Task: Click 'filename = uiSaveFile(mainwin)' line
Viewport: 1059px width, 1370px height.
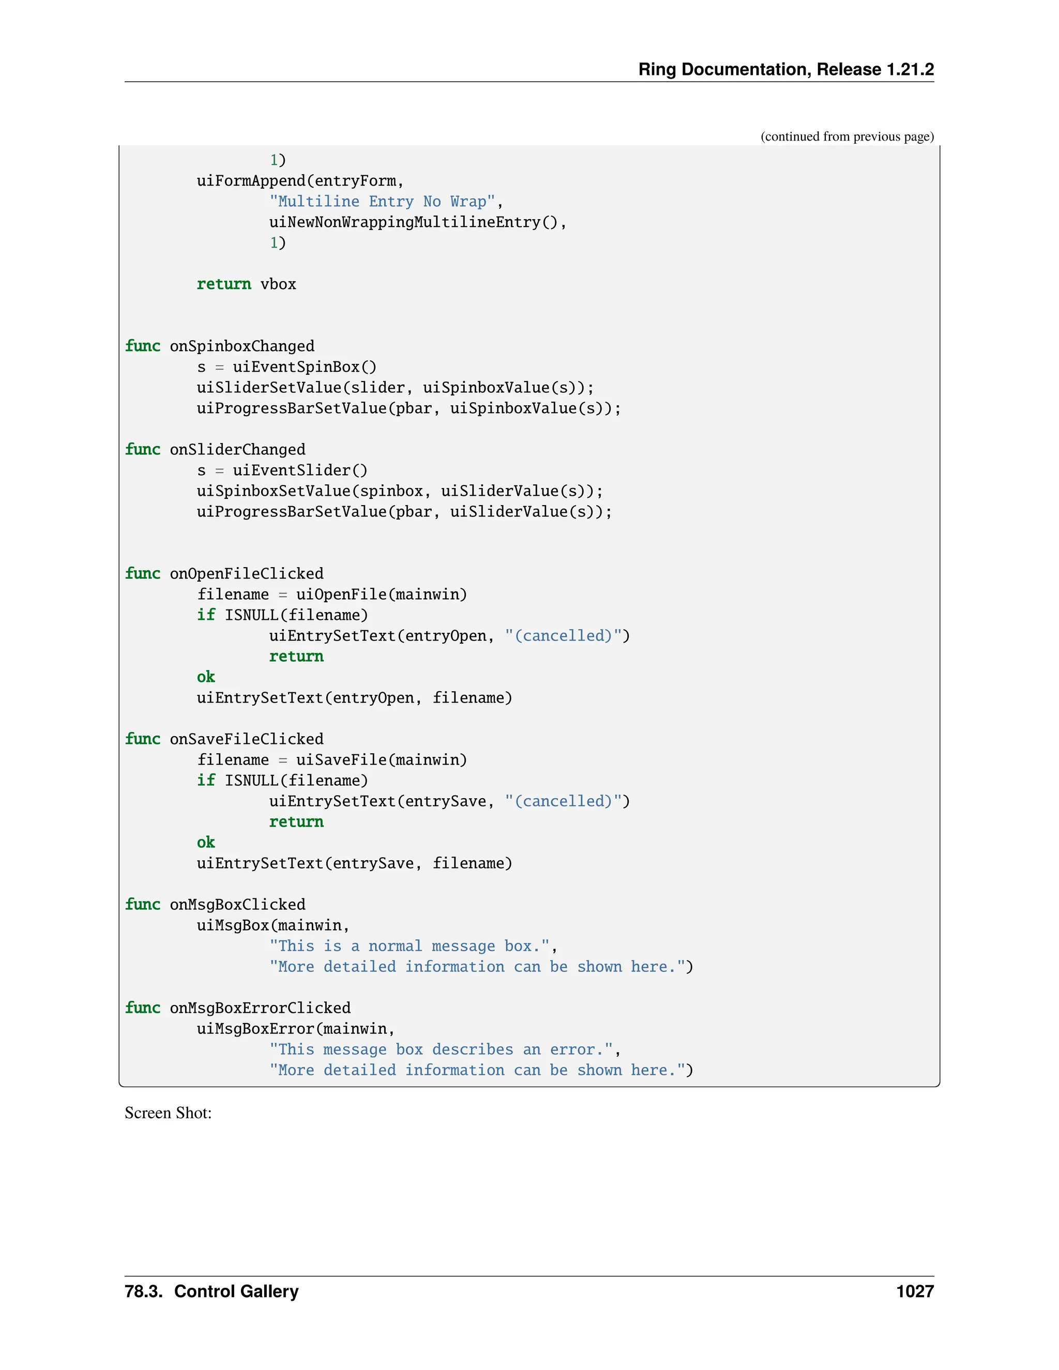Action: pyautogui.click(x=332, y=760)
